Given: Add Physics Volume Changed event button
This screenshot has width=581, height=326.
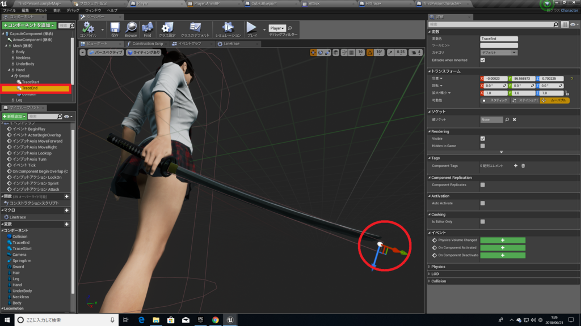Looking at the screenshot, I should [503, 240].
